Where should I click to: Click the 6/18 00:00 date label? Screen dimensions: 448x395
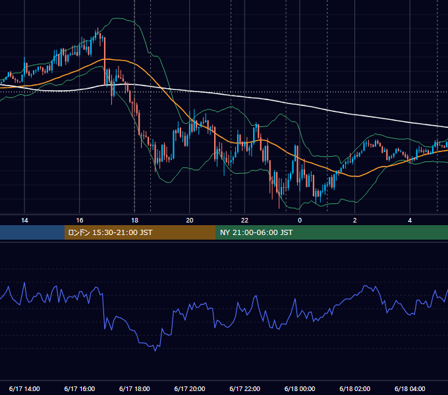click(x=300, y=388)
